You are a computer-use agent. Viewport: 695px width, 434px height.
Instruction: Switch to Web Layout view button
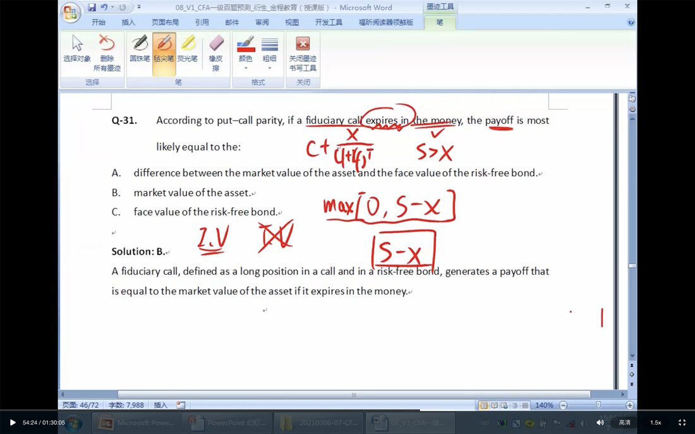pyautogui.click(x=504, y=405)
